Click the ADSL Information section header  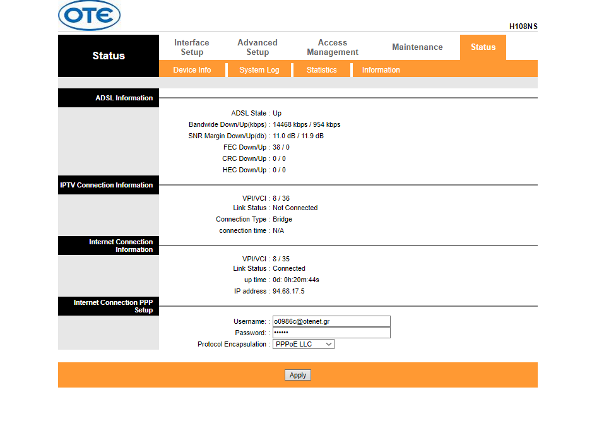(109, 98)
